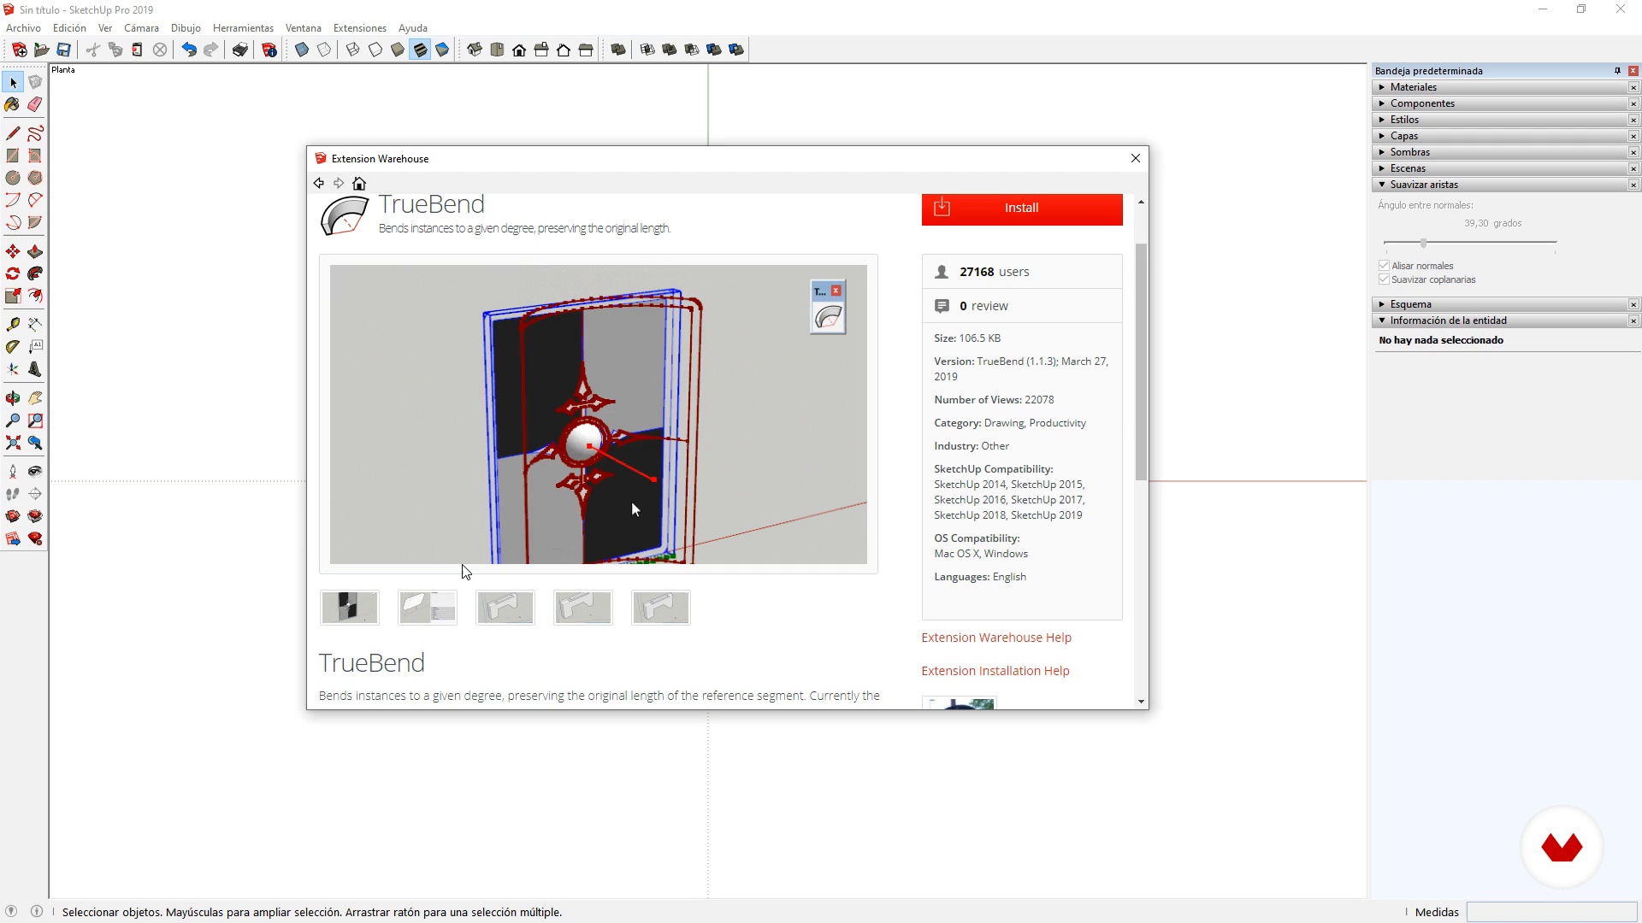This screenshot has width=1642, height=923.
Task: Select the Pan hand tool
Action: click(35, 398)
